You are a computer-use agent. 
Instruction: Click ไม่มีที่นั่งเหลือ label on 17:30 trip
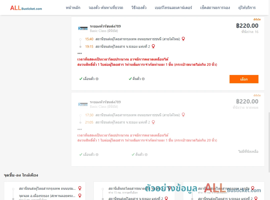click(x=248, y=151)
